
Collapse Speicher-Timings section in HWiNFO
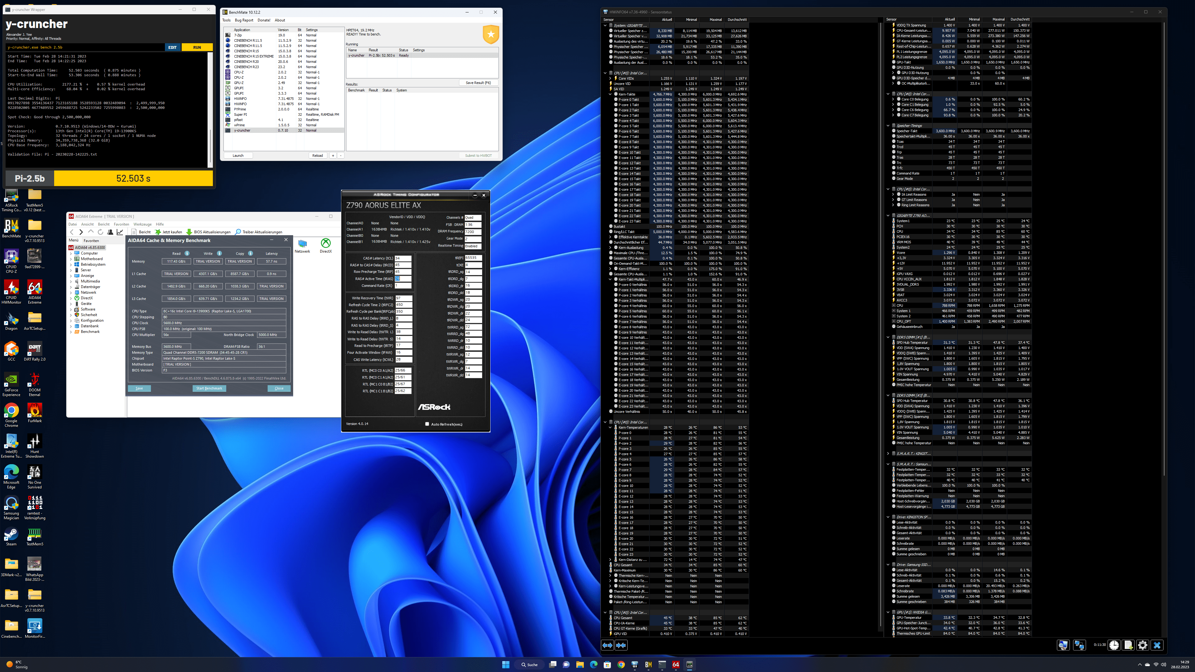pyautogui.click(x=888, y=126)
